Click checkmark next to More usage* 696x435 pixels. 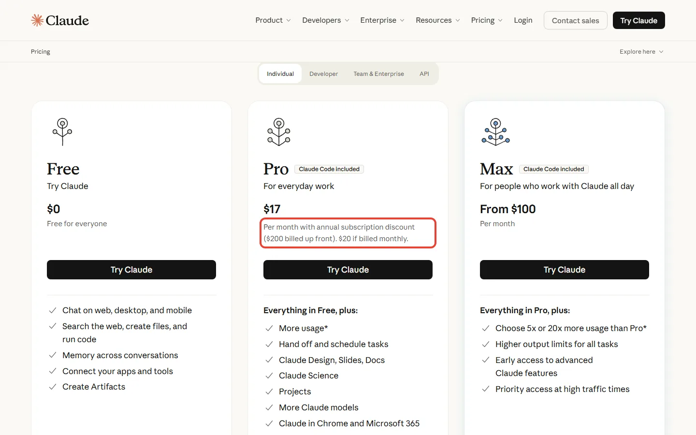[269, 328]
